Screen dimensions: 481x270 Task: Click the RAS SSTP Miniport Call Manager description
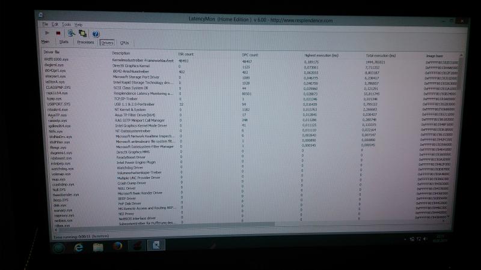point(140,121)
